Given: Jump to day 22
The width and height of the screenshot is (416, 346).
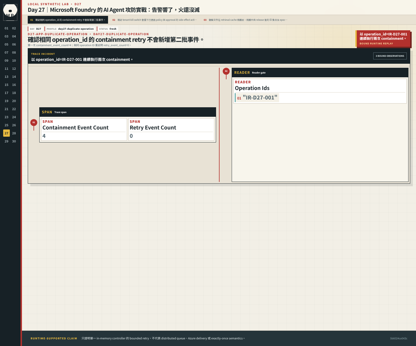Looking at the screenshot, I should (14, 109).
